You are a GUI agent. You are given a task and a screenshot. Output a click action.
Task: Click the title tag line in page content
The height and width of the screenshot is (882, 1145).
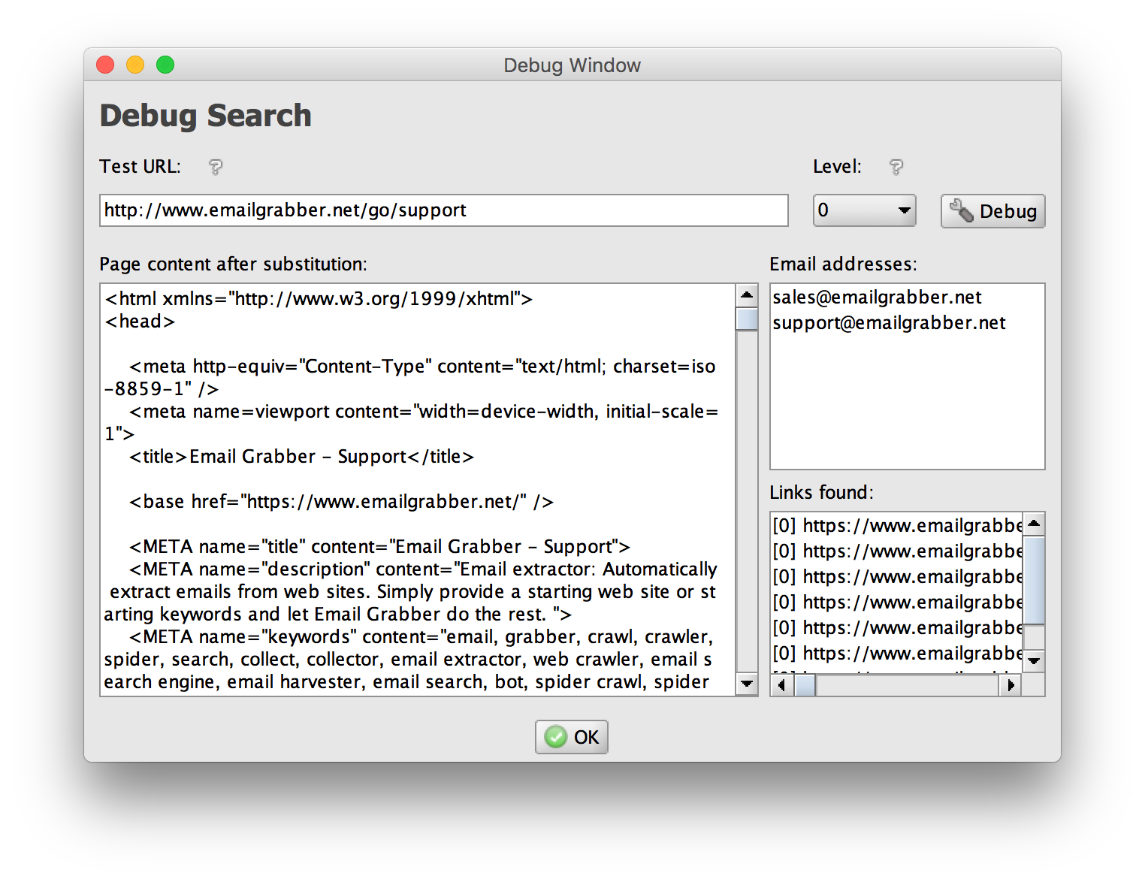(x=301, y=457)
